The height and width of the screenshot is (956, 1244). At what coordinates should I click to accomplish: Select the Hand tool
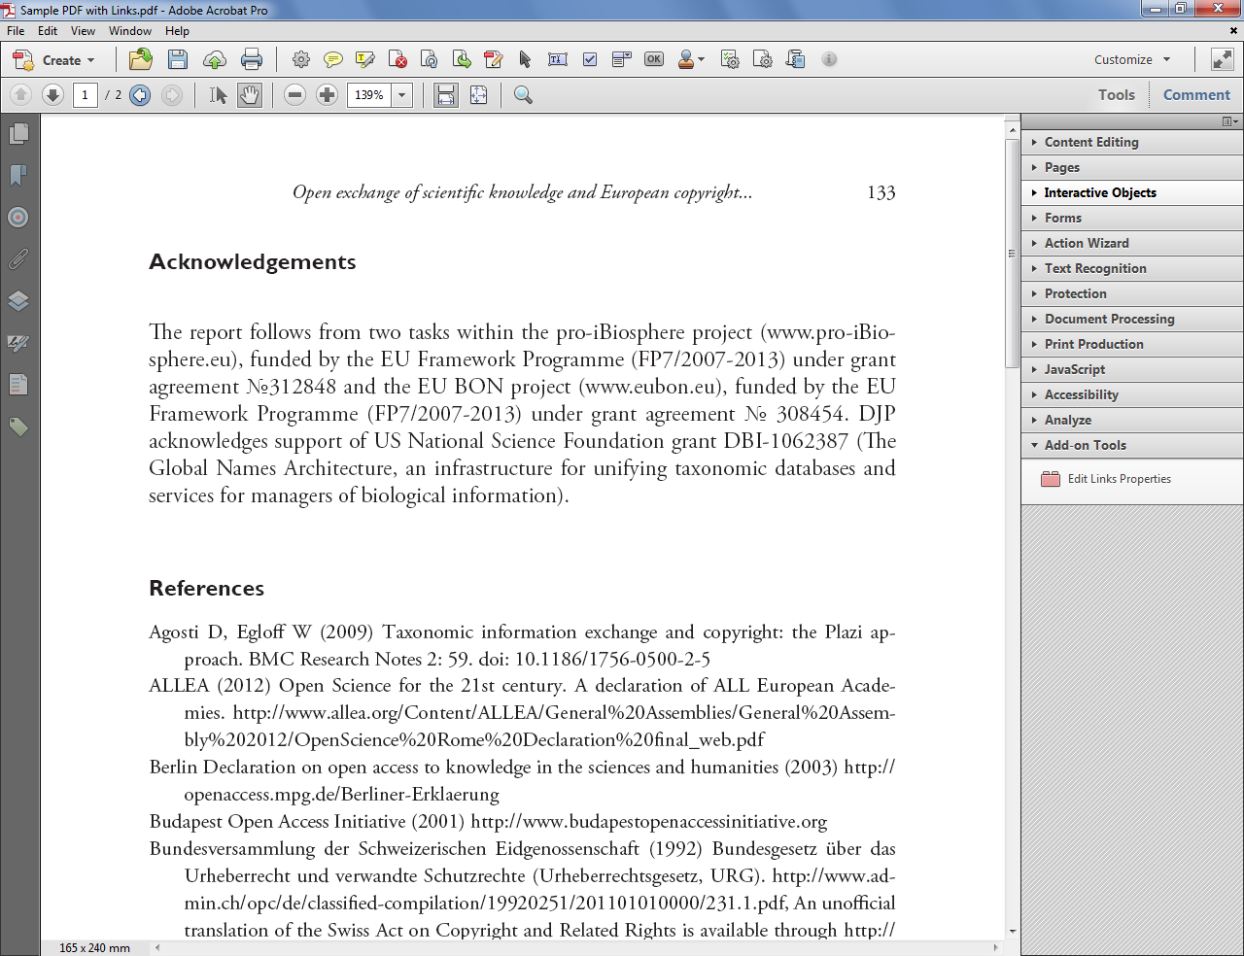(x=250, y=94)
